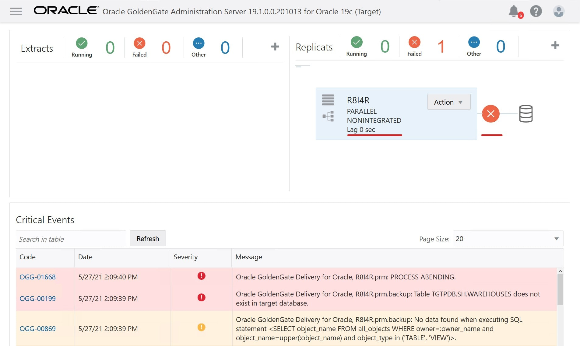
Task: Click the Replicats failed count 1
Action: click(441, 47)
